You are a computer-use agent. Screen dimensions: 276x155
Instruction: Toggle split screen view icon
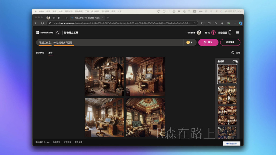209,23
